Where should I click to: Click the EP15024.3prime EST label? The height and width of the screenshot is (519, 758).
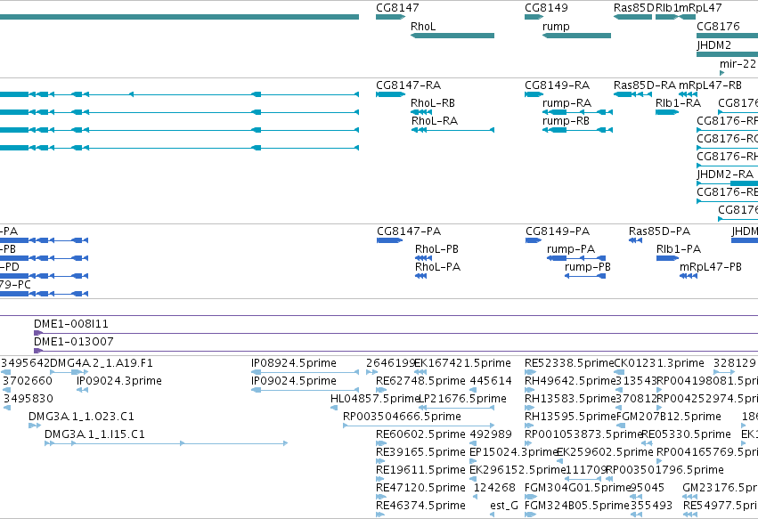point(514,452)
